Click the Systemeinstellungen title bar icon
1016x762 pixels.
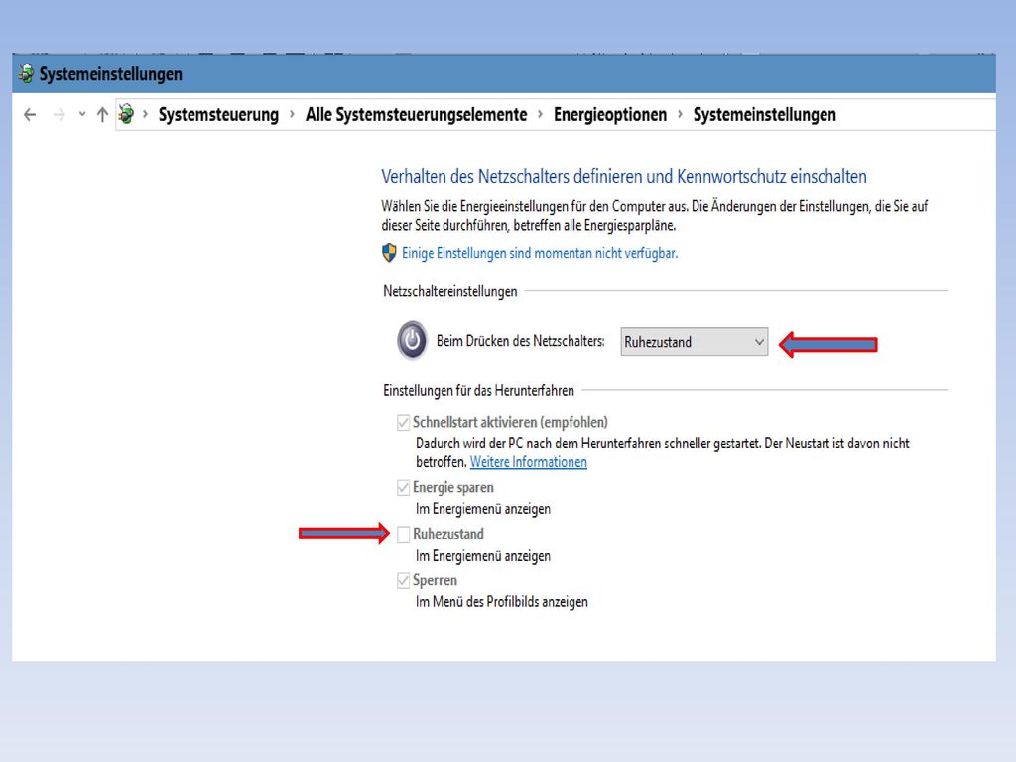point(26,73)
